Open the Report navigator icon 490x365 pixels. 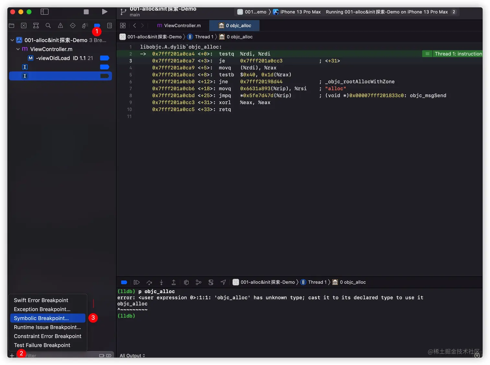110,26
